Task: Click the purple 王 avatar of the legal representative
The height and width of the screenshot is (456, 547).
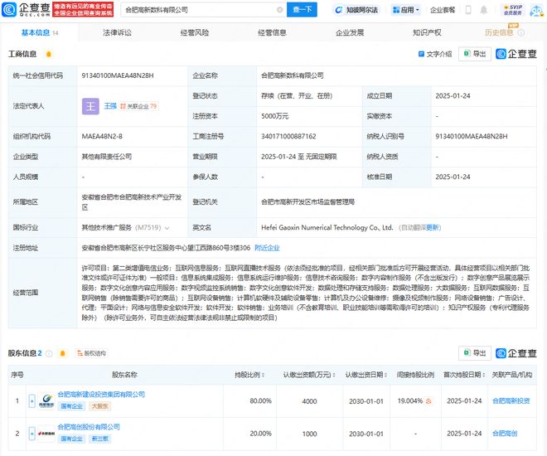Action: tap(90, 106)
